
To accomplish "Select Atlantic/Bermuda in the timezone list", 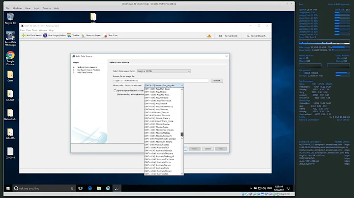I will pyautogui.click(x=162, y=116).
